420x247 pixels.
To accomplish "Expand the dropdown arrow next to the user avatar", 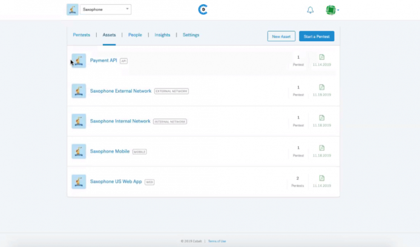I will pos(338,10).
